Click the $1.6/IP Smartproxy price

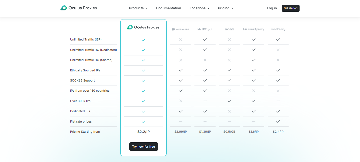tap(254, 132)
